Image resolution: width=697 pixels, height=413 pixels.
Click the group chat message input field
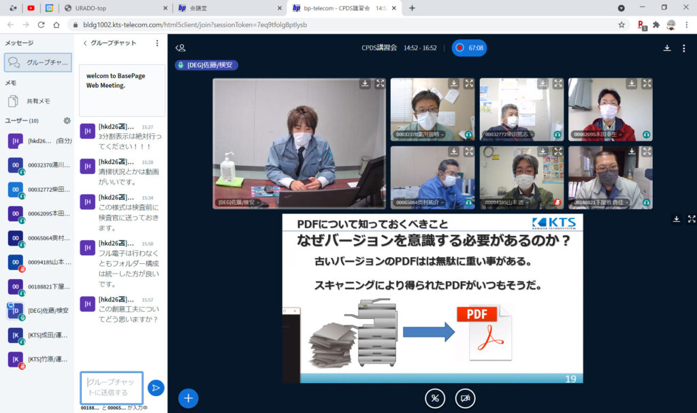point(112,388)
